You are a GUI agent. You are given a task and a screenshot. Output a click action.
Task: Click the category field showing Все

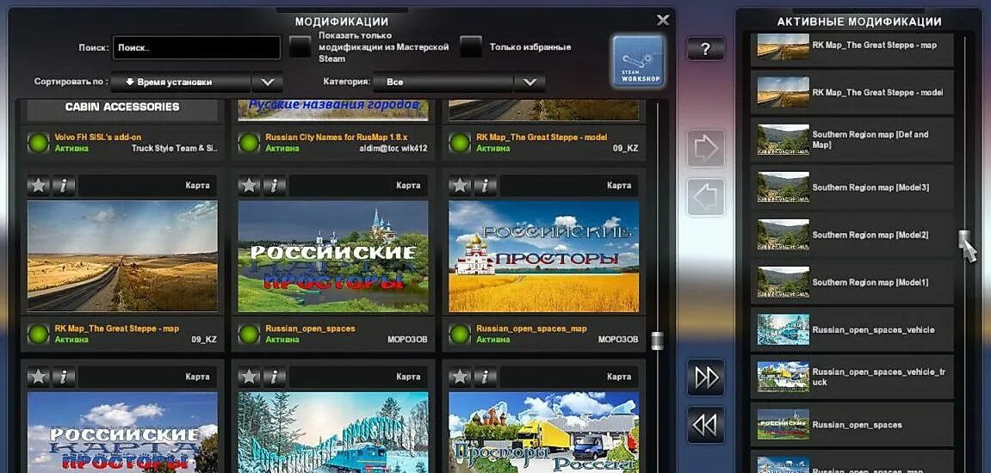tap(443, 82)
